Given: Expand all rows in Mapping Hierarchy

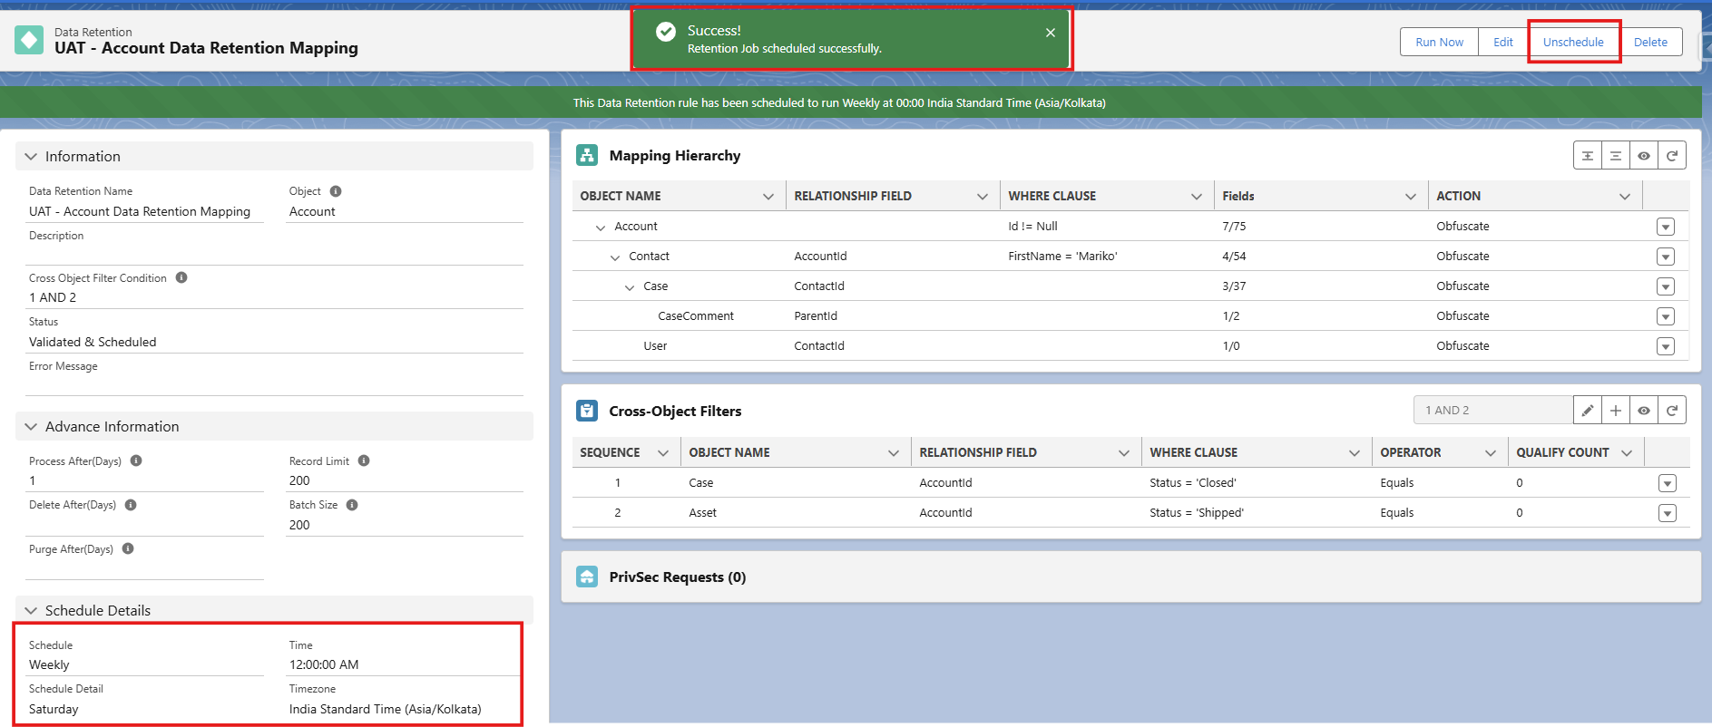Looking at the screenshot, I should click(1587, 156).
